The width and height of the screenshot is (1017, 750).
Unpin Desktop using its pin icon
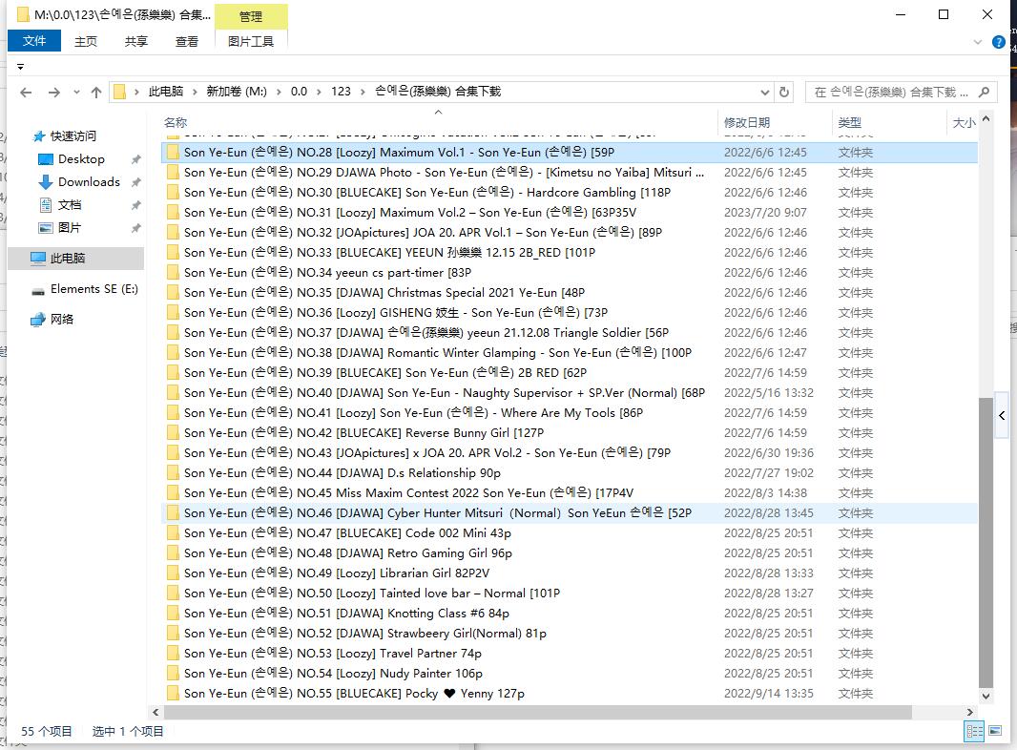point(135,159)
